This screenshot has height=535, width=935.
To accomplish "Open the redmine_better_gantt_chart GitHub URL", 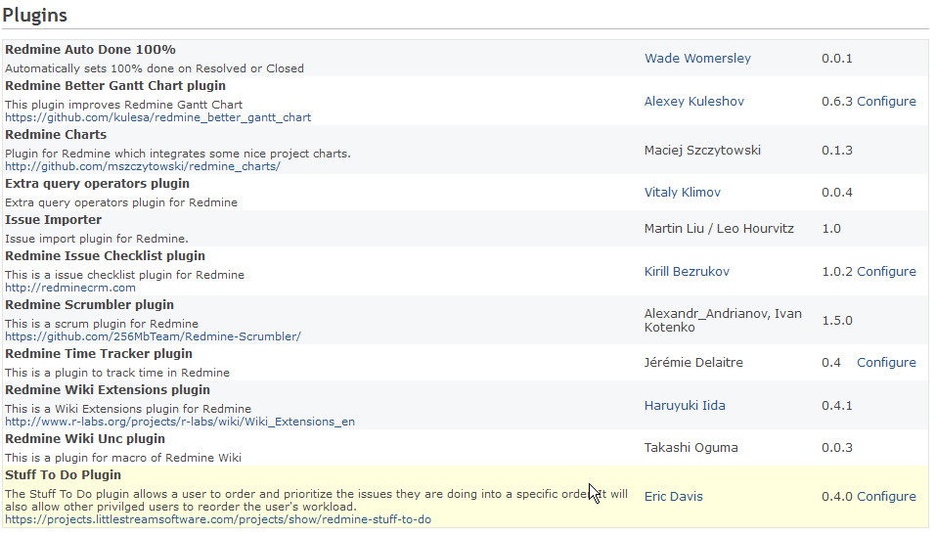I will coord(158,117).
